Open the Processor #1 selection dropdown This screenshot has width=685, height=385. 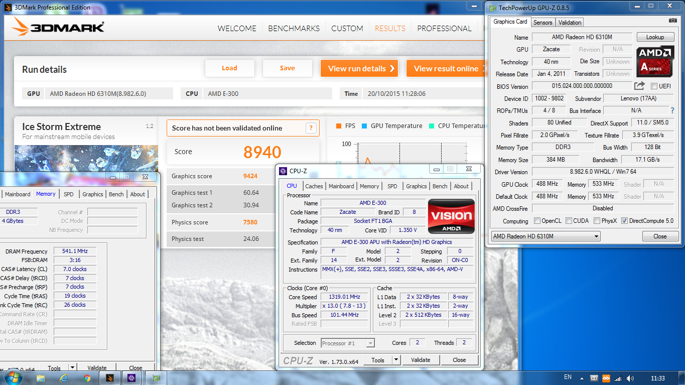[x=348, y=343]
